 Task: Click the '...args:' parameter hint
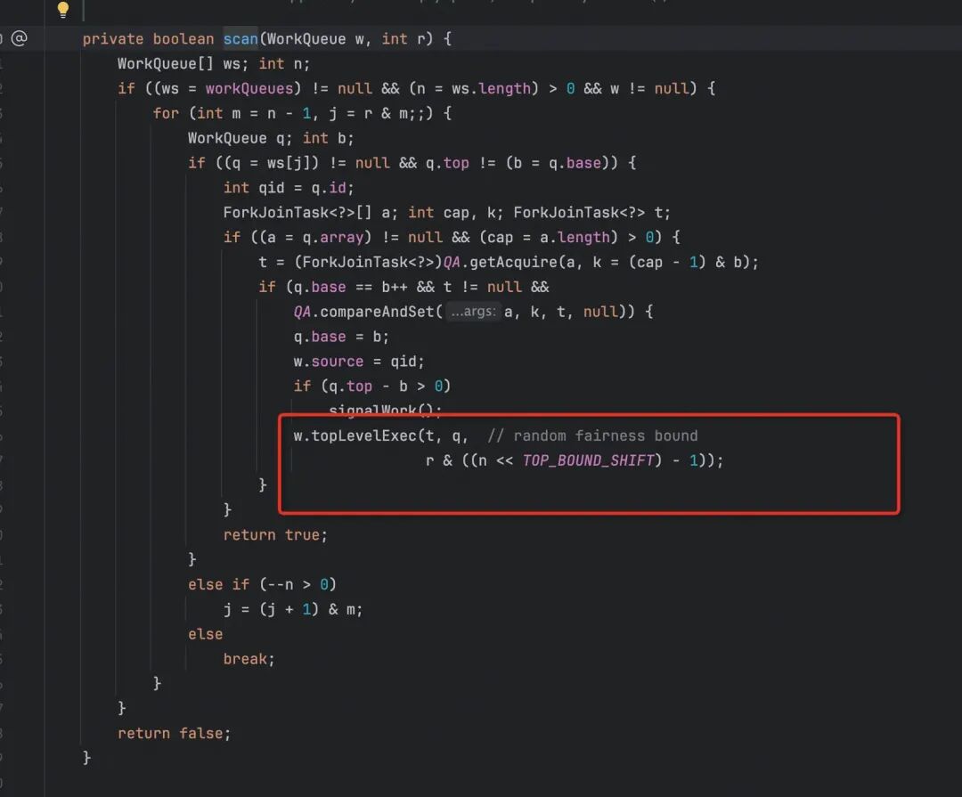[473, 312]
